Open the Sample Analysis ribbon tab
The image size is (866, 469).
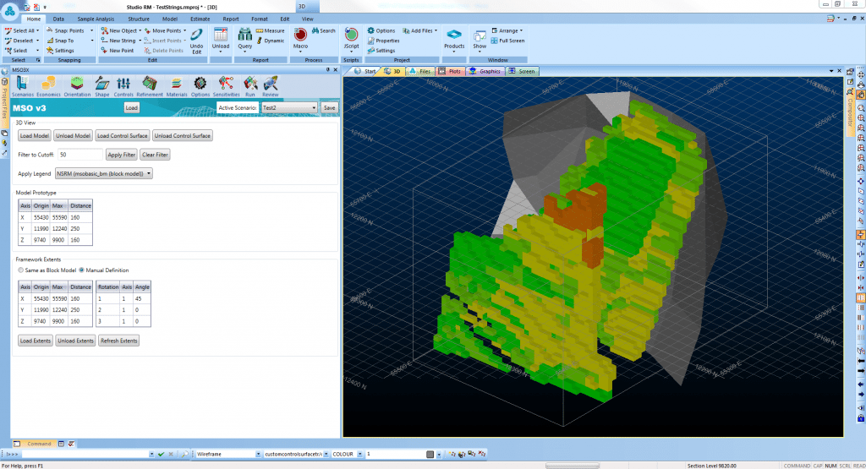[96, 19]
